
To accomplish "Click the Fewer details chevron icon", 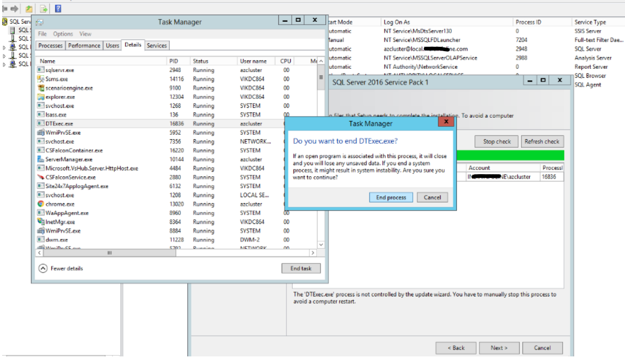I will pyautogui.click(x=43, y=268).
